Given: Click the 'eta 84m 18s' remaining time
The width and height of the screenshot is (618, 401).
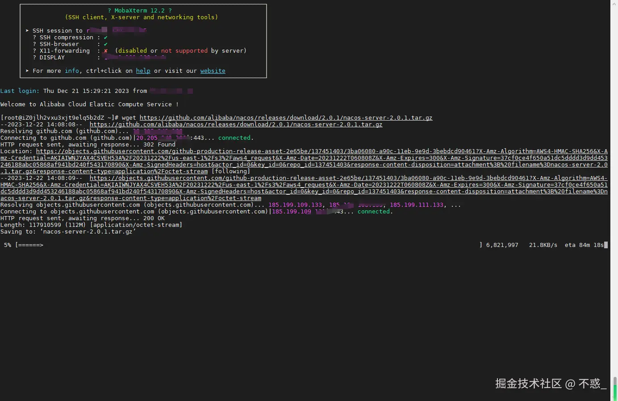Looking at the screenshot, I should click(x=584, y=245).
